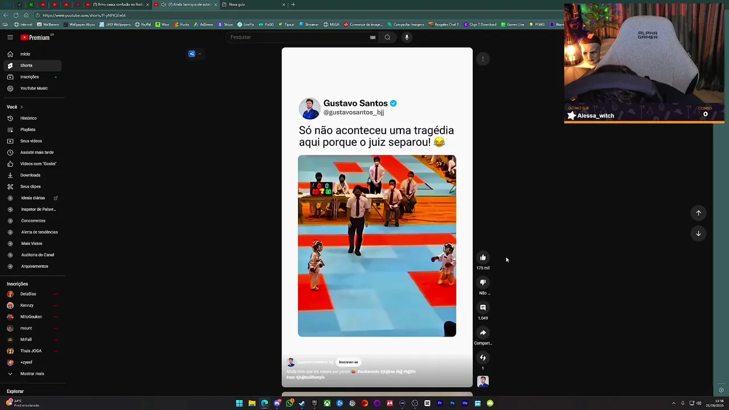Open the PayPal bookmark
Viewport: 729px width, 410px height.
tap(143, 24)
